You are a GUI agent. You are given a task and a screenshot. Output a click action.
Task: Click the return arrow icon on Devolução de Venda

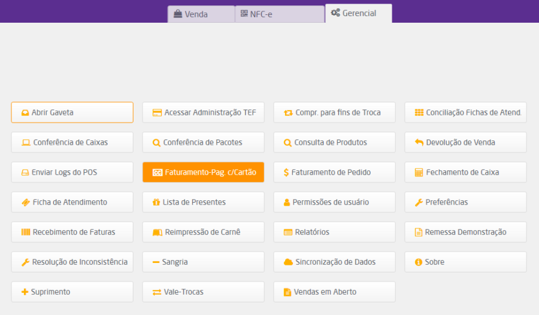point(419,142)
